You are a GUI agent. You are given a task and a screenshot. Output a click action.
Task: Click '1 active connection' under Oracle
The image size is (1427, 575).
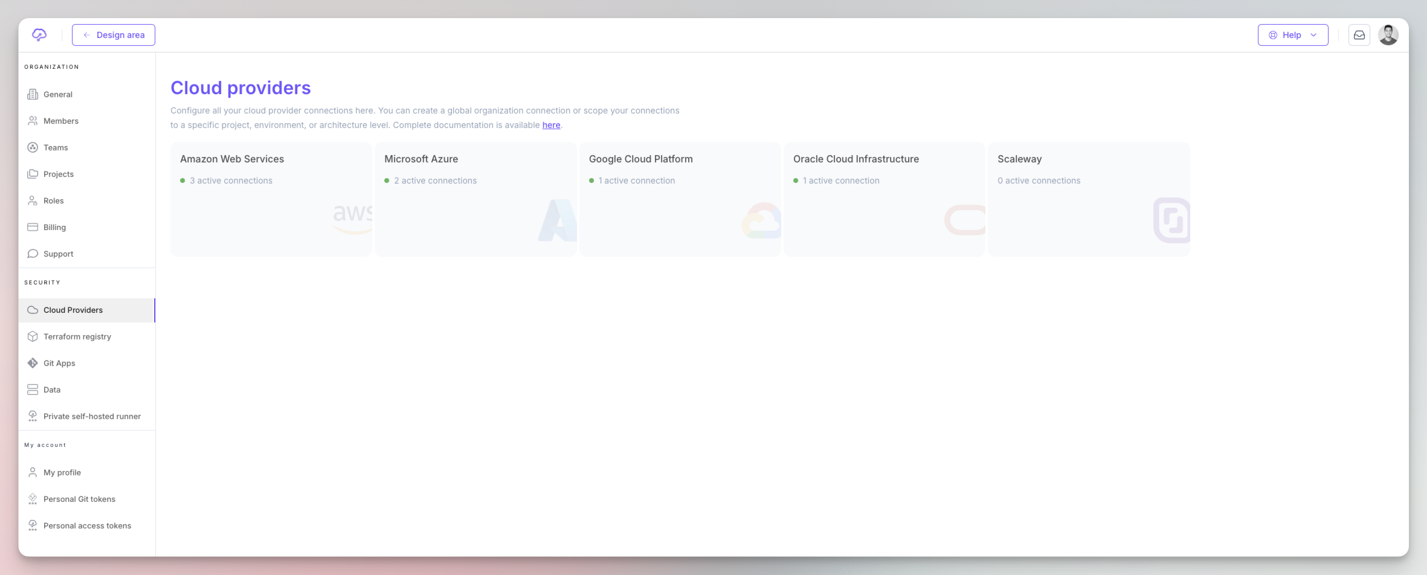(x=841, y=181)
